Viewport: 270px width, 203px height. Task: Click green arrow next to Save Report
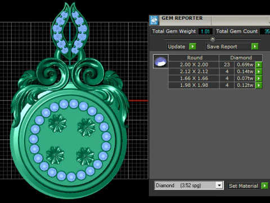[255, 46]
